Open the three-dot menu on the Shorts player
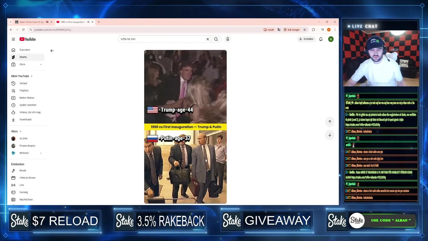Screen dimensions: 428x241 212,57
